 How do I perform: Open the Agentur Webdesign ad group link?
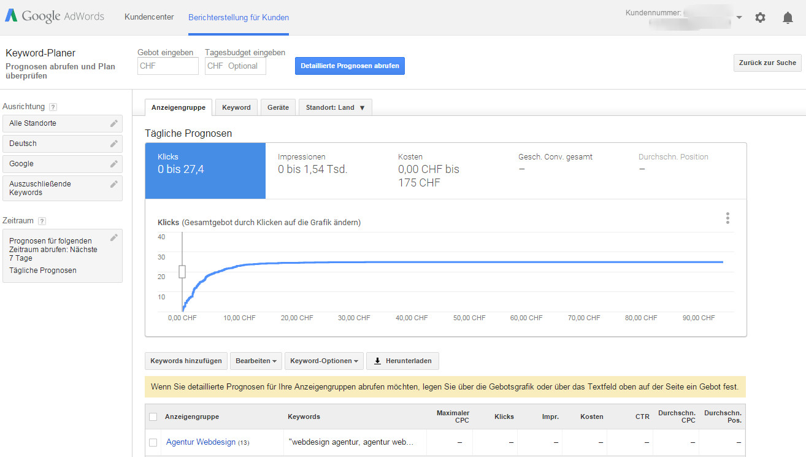(x=201, y=442)
